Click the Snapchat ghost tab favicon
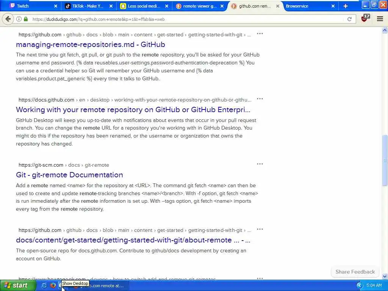 tap(123, 6)
